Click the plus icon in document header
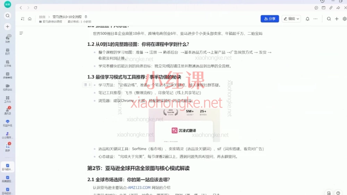This screenshot has width=347, height=195. 337,19
